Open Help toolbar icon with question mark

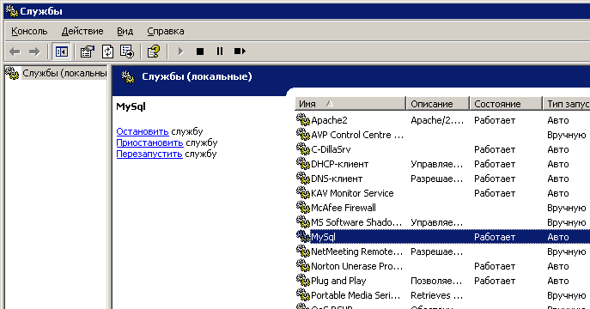tap(154, 51)
